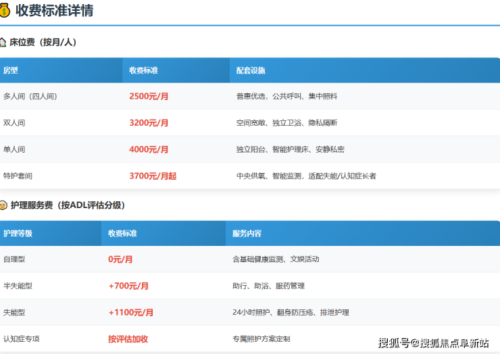The height and width of the screenshot is (354, 500).
Task: Click the house icon next to 床位费
Action: click(x=3, y=42)
